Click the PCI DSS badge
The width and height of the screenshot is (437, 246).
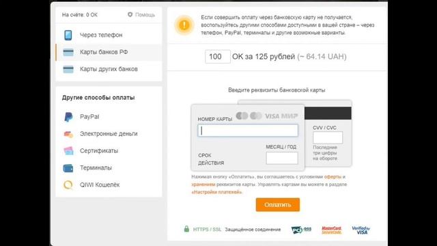point(301,230)
